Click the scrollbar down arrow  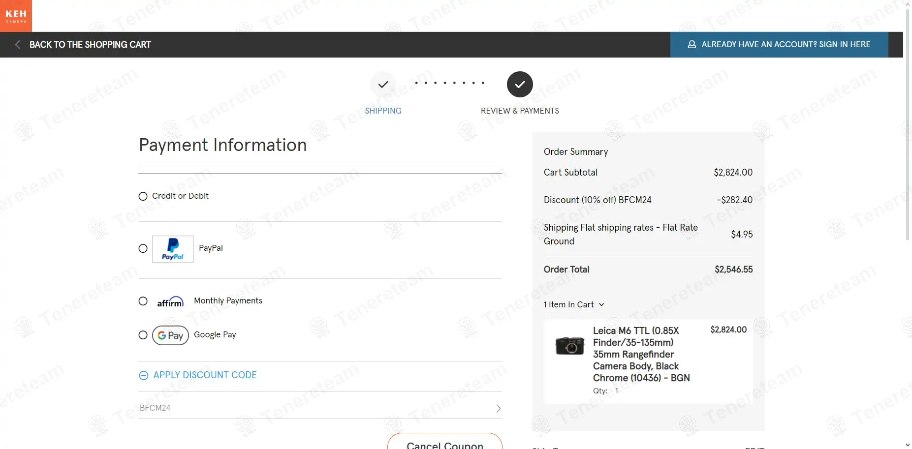pos(908,445)
